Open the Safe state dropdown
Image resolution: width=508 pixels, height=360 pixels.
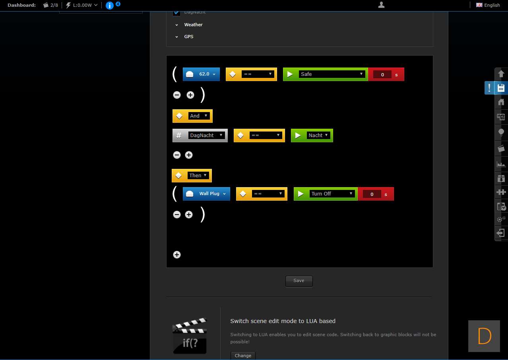(x=332, y=74)
